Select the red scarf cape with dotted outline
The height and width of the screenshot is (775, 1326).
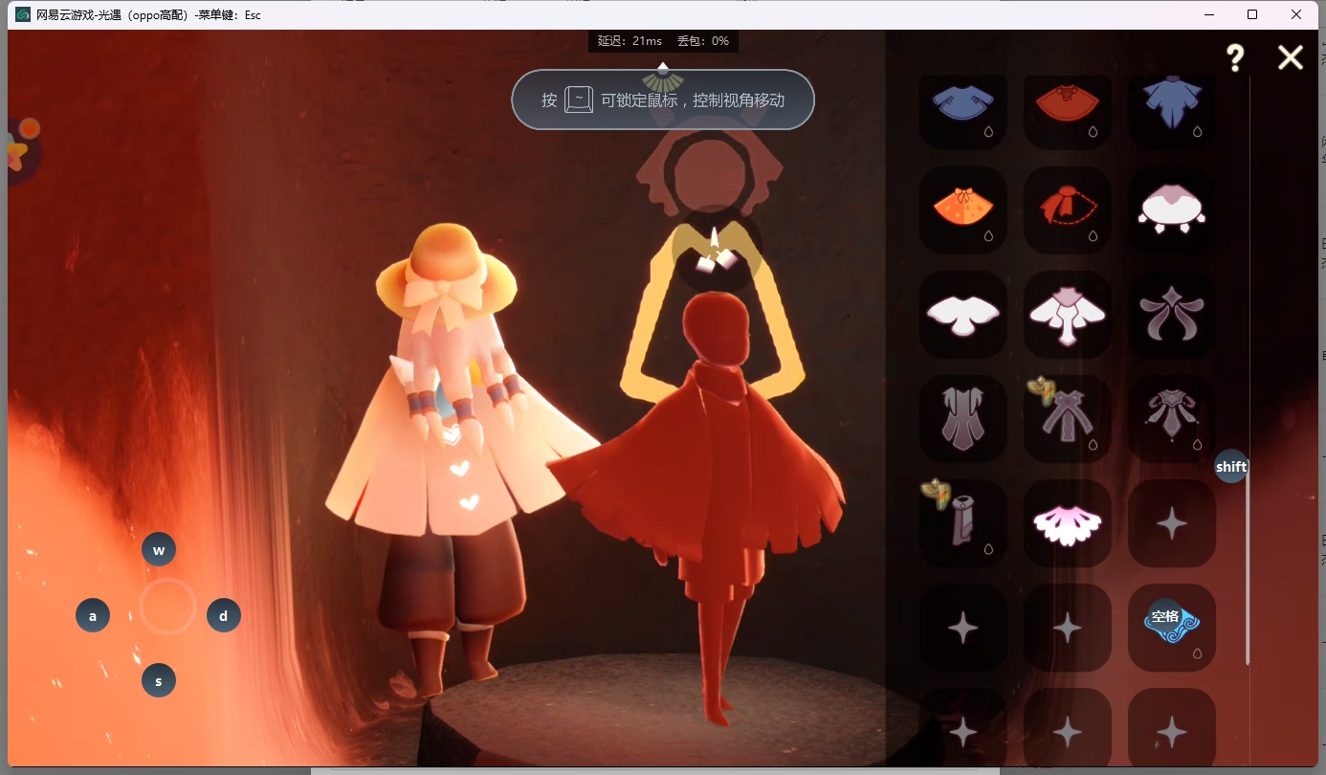coord(1068,210)
